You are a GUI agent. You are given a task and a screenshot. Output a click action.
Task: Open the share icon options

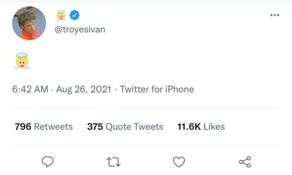pyautogui.click(x=245, y=162)
